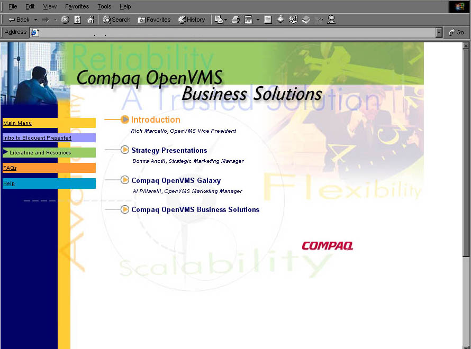
Task: Click the text 'Donna Anctil, Strategic Marketing Manager'
Action: 188,161
